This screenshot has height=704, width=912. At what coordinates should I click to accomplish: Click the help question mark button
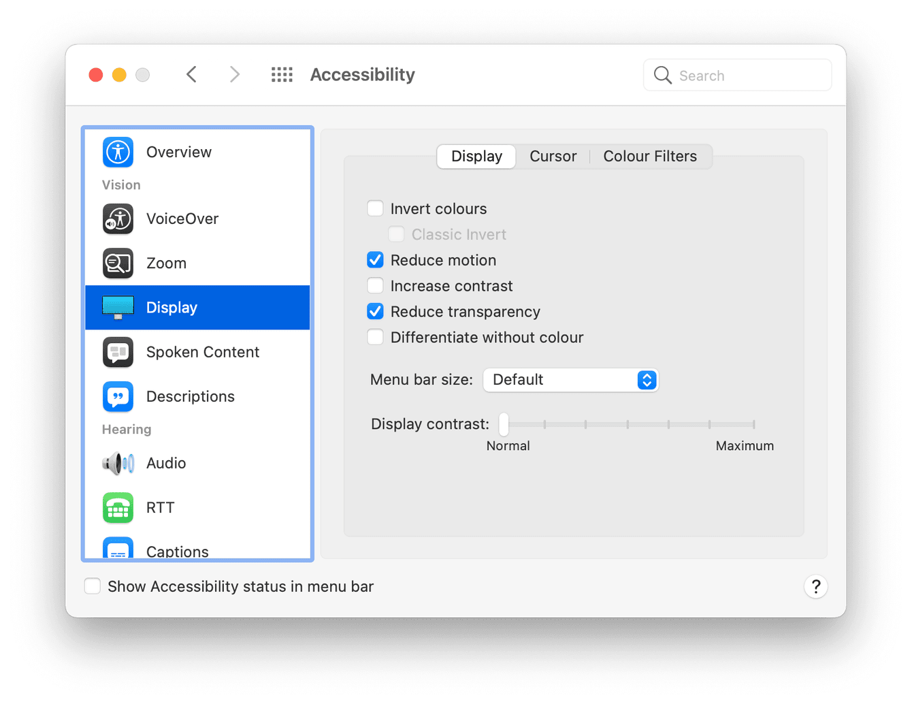click(x=815, y=586)
